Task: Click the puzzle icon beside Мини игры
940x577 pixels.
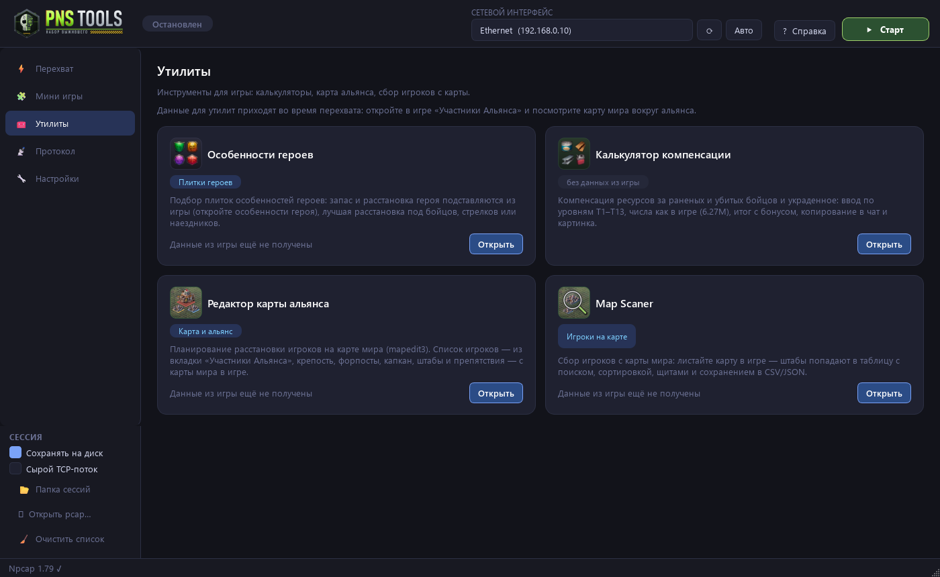Action: pyautogui.click(x=21, y=96)
